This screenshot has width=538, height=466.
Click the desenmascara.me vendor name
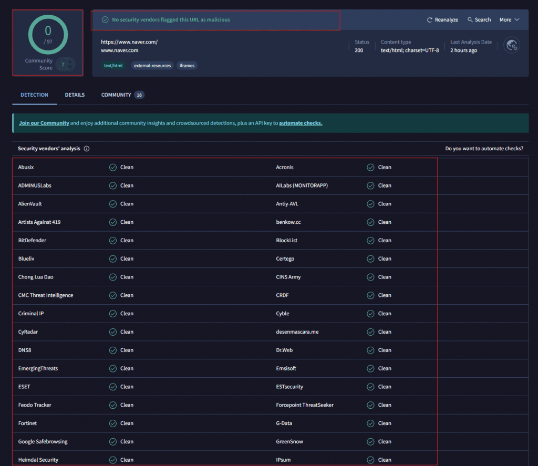[297, 332]
